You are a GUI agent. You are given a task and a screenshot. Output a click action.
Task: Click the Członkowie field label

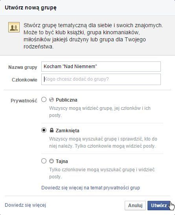point(24,80)
